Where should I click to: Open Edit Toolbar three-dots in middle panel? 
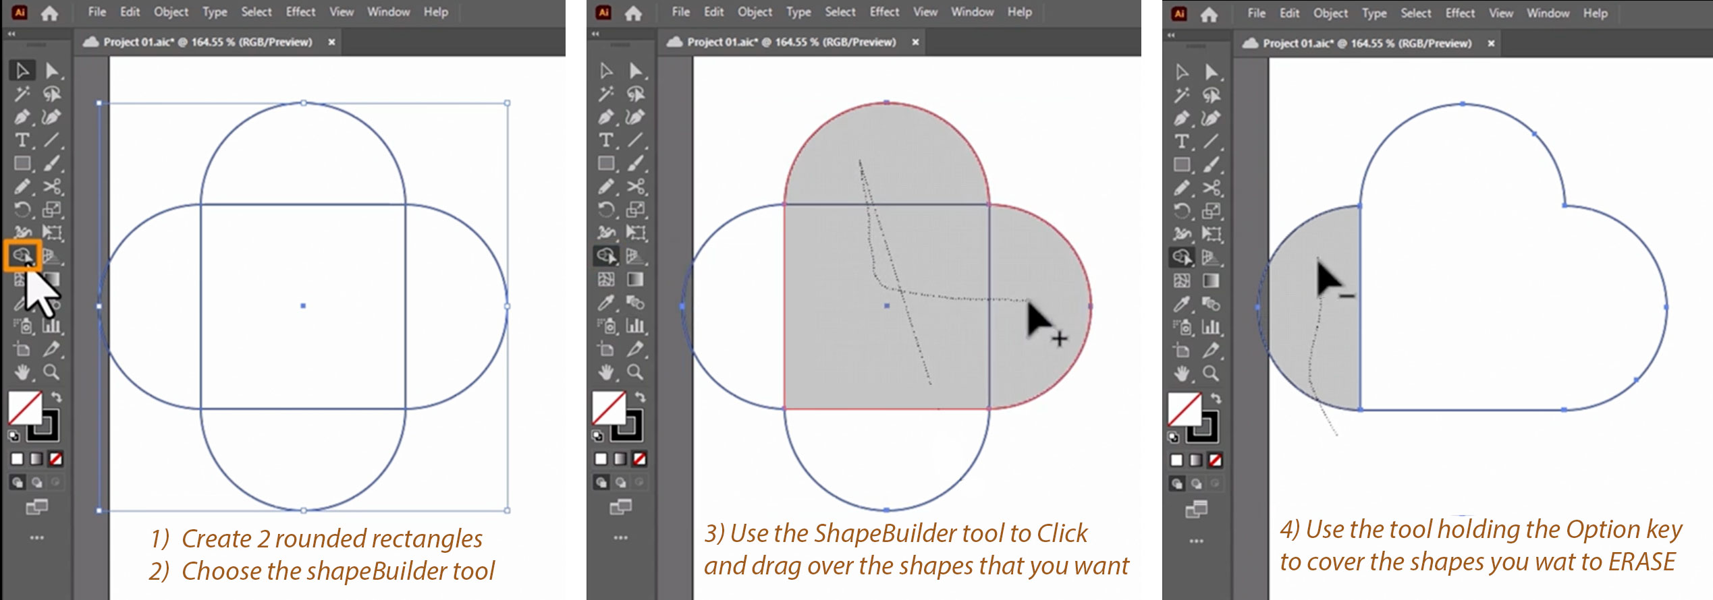point(620,538)
